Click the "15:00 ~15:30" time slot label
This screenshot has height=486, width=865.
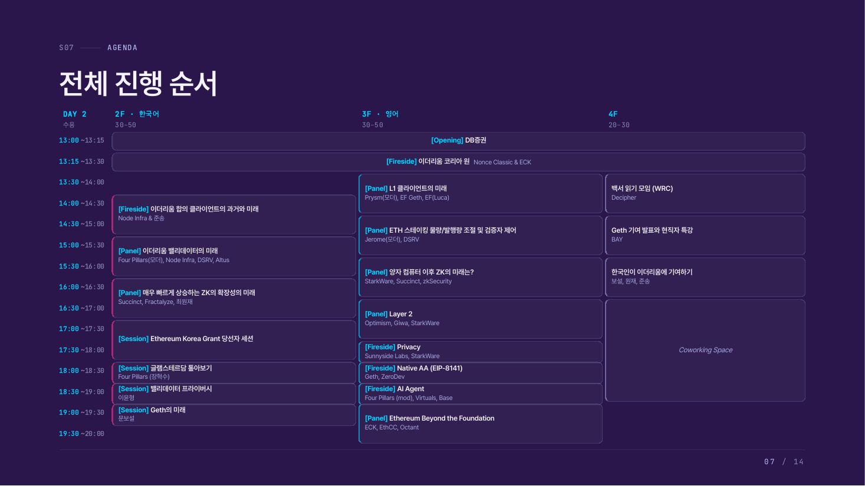tap(81, 246)
